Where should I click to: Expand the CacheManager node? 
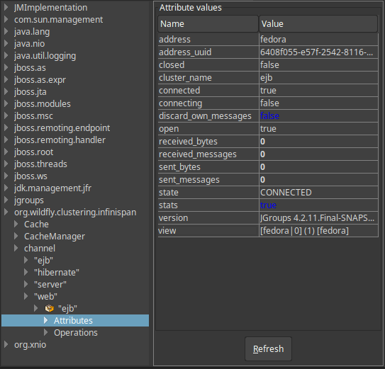point(16,236)
